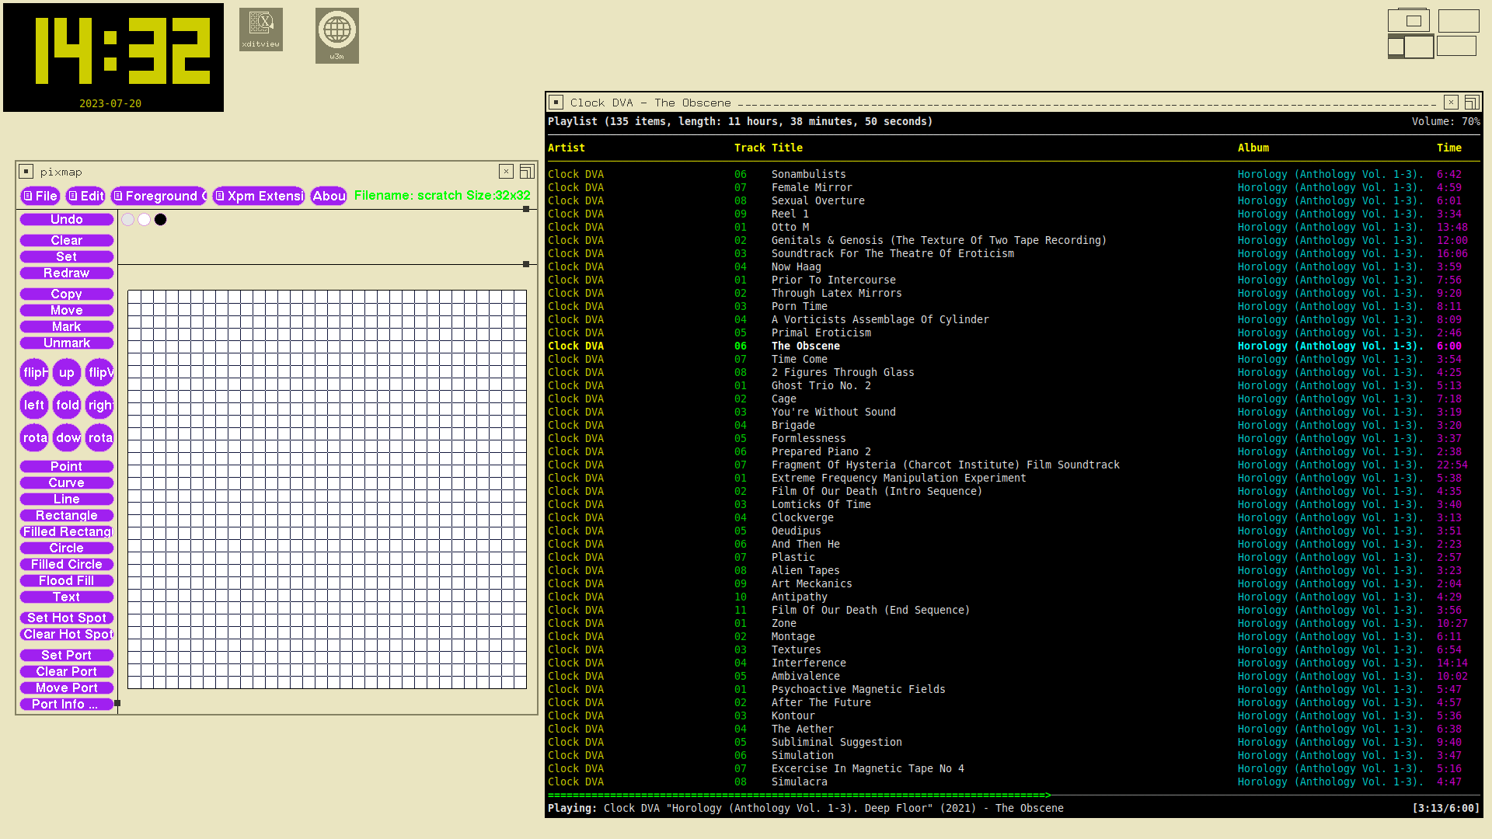Click the Artist column header
This screenshot has width=1492, height=839.
click(566, 148)
